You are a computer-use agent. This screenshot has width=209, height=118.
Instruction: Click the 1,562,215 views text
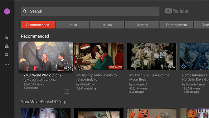point(34,85)
